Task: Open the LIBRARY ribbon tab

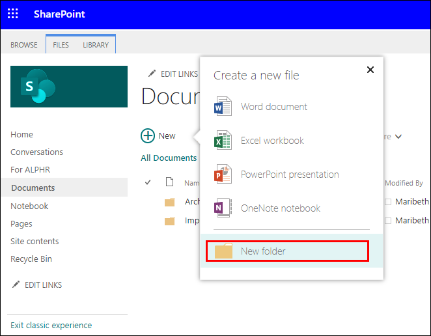Action: coord(96,45)
